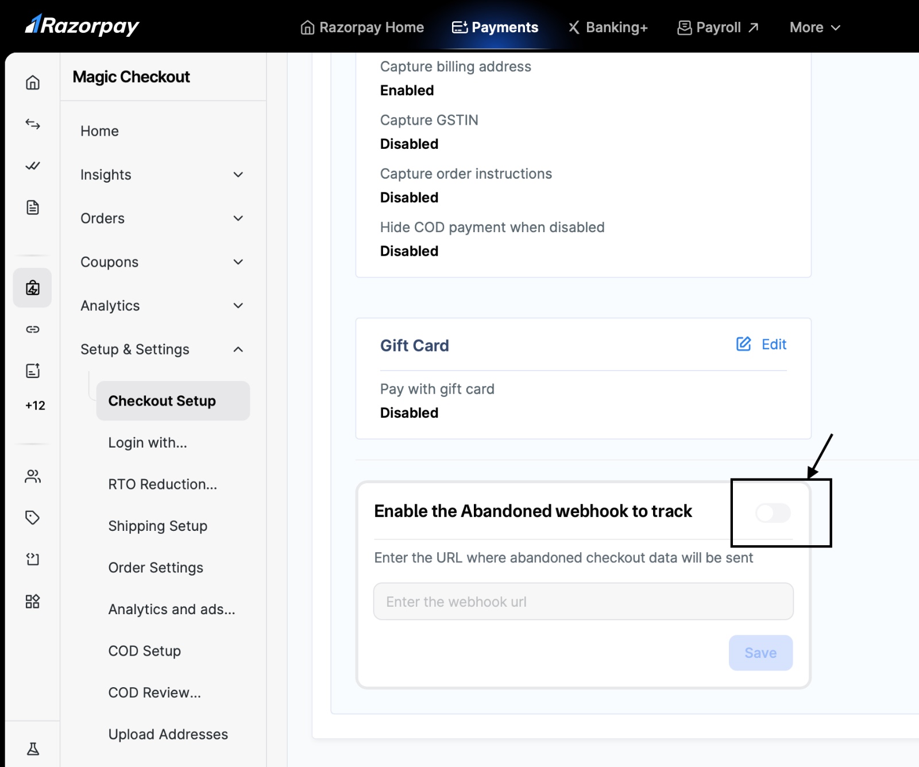Open the document icon in left rail
Image resolution: width=919 pixels, height=767 pixels.
tap(33, 207)
